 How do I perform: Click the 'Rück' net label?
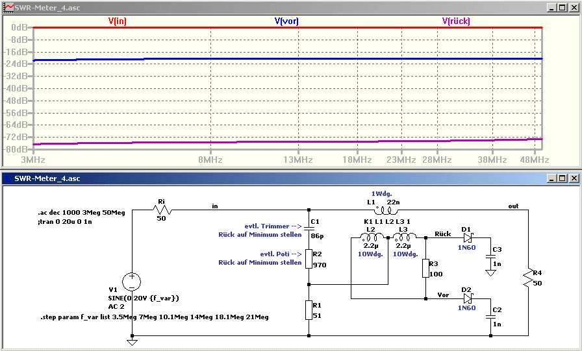[443, 234]
